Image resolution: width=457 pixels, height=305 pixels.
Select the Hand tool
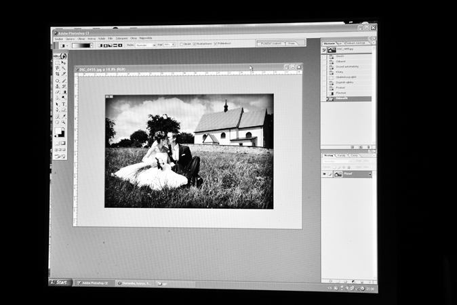[x=57, y=121]
